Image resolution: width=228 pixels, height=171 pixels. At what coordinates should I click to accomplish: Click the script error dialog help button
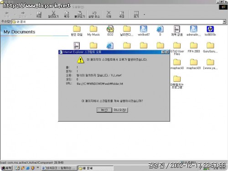(x=163, y=52)
